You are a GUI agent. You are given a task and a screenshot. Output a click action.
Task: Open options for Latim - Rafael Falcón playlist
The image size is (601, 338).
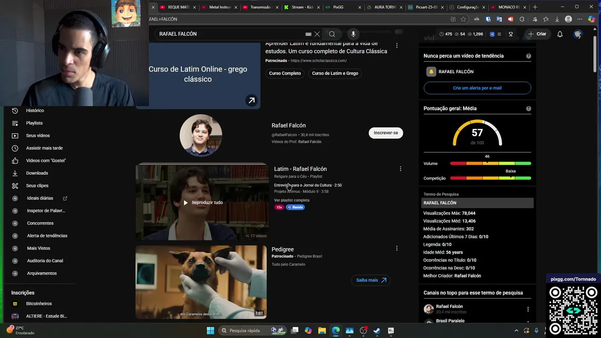[401, 169]
